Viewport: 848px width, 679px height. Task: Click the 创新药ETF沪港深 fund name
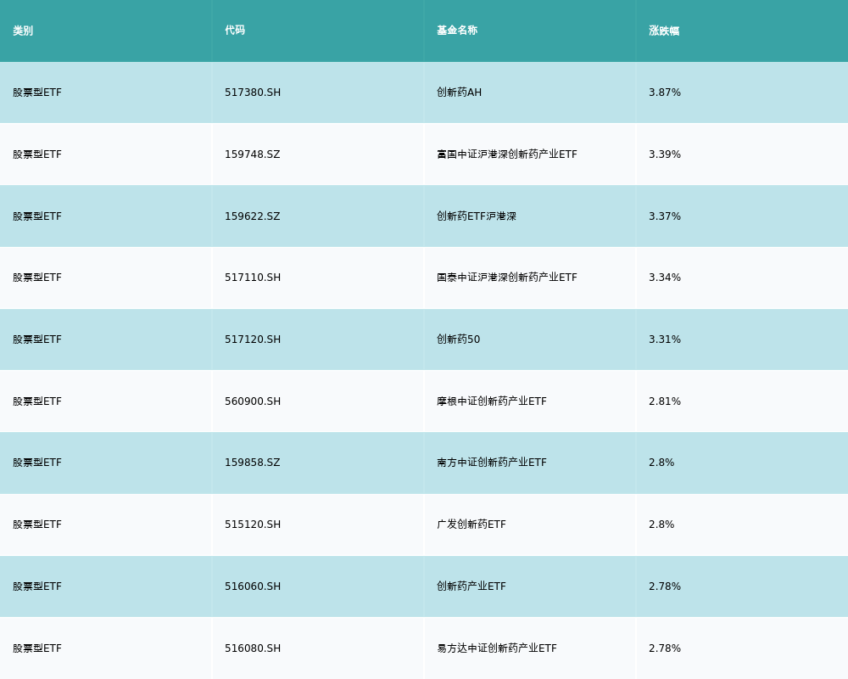[x=476, y=216]
